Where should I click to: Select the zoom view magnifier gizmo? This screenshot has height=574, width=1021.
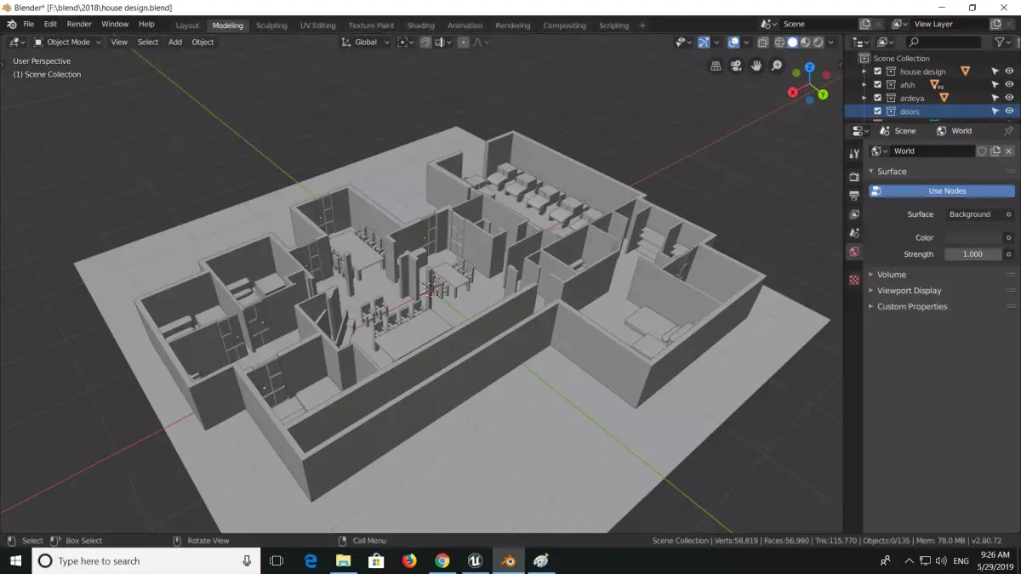coord(777,65)
